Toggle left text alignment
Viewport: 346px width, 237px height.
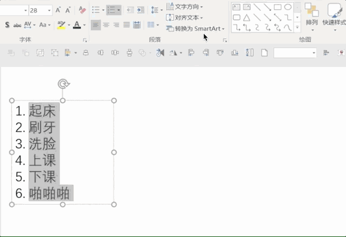pyautogui.click(x=96, y=25)
